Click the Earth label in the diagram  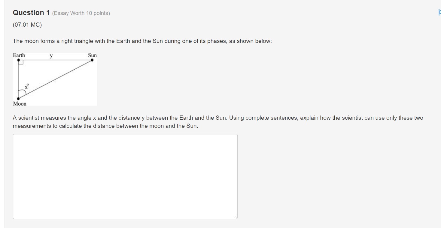pos(19,55)
